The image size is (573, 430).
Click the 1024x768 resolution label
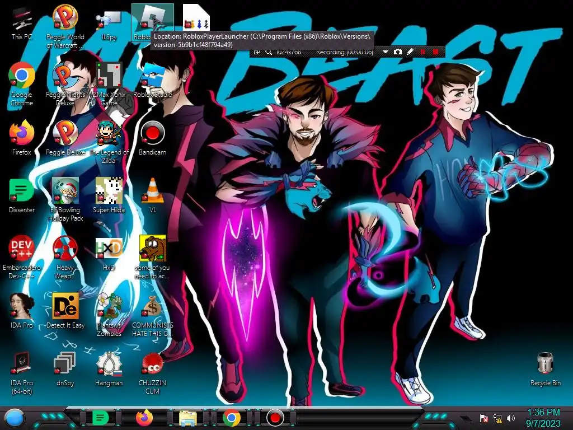pos(289,52)
